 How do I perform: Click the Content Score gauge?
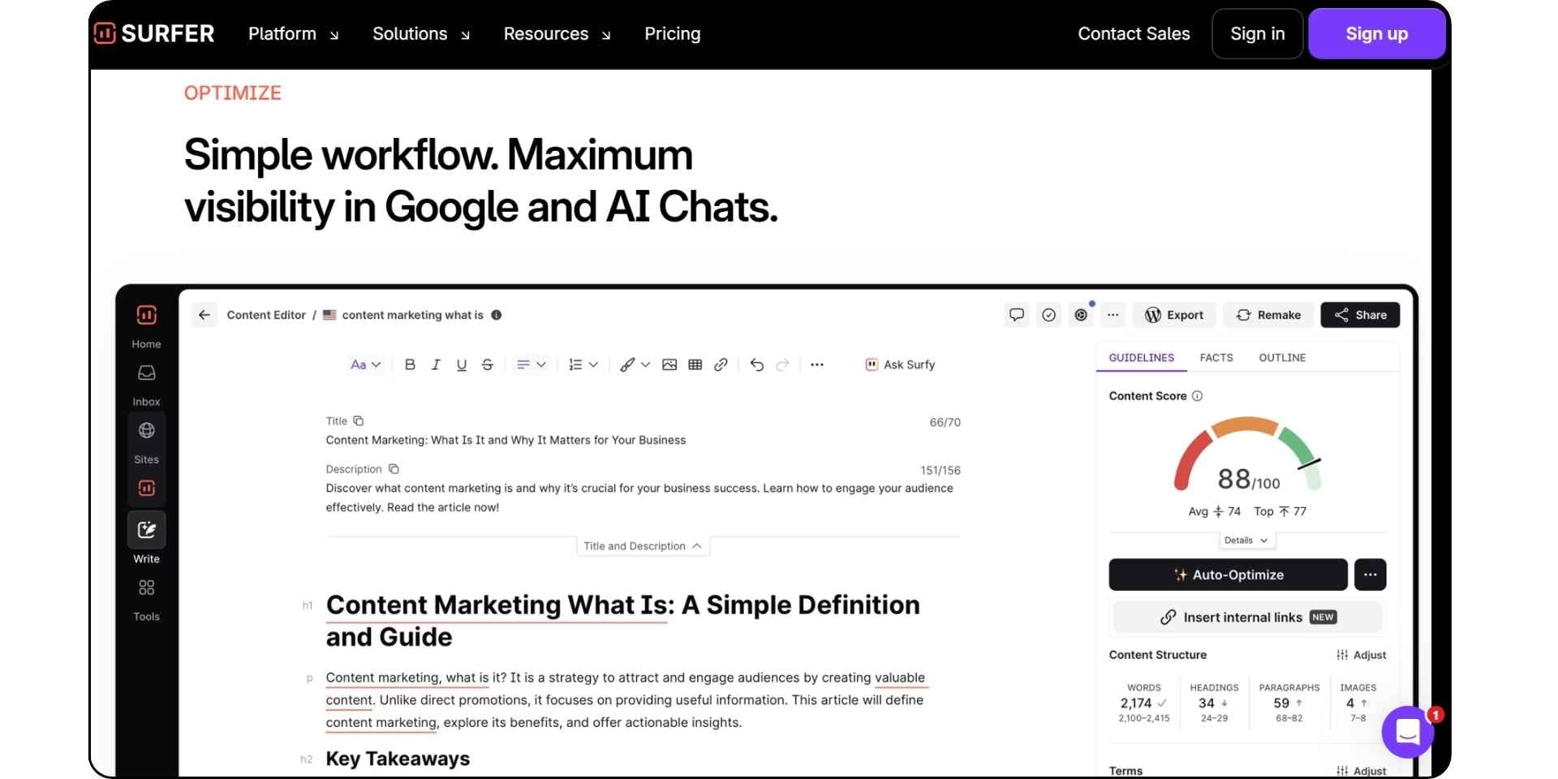click(1247, 454)
